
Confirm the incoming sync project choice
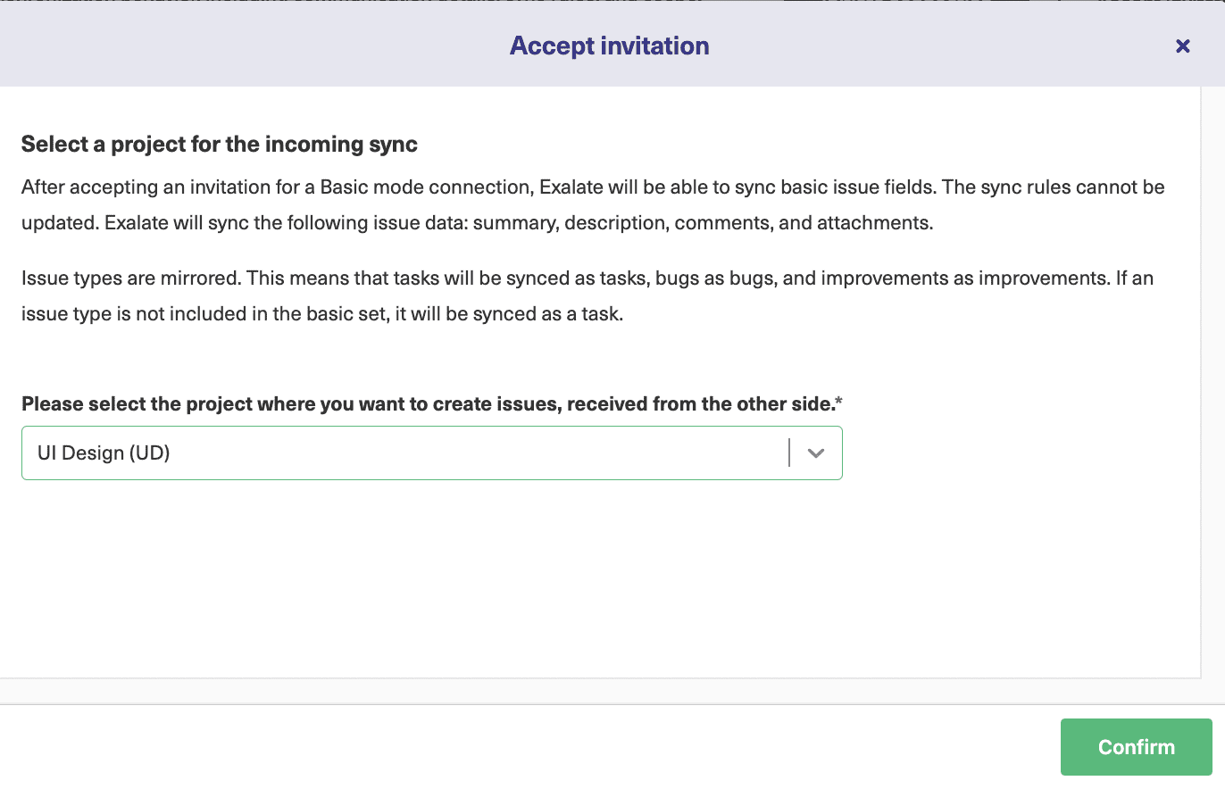click(1136, 747)
